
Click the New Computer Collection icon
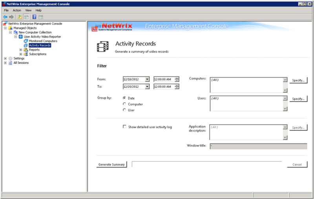point(16,33)
